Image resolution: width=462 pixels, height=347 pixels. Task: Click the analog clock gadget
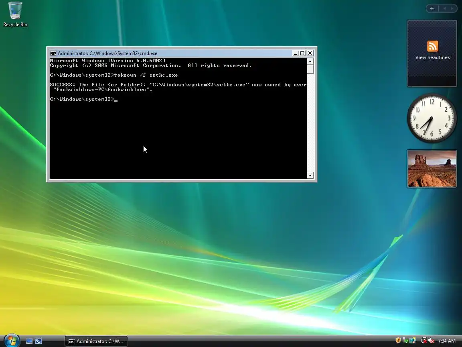point(432,118)
